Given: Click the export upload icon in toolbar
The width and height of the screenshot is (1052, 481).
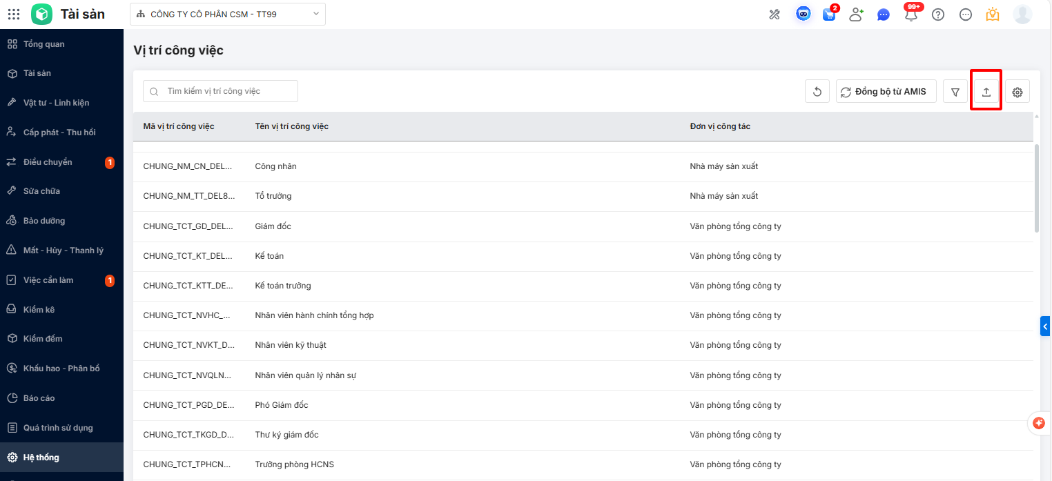Looking at the screenshot, I should click(x=986, y=92).
